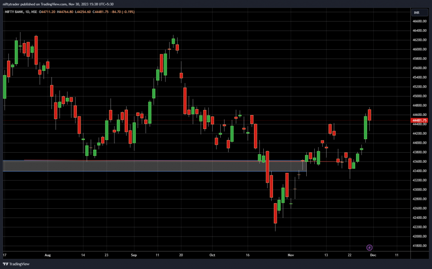This screenshot has width=432, height=269.
Task: Click the 43800.00 price axis label
Action: click(419, 152)
